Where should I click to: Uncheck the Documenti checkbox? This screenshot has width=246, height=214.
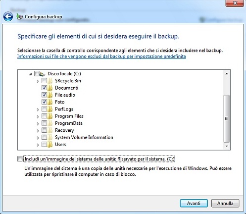coord(44,88)
